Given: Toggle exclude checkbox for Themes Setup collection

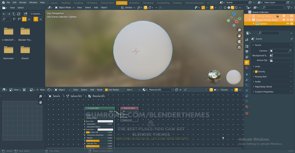Looking at the screenshot, I should click(284, 16).
